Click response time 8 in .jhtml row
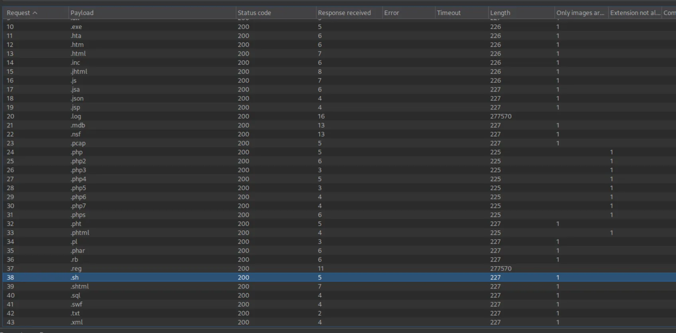Viewport: 676px width, 333px height. click(319, 72)
